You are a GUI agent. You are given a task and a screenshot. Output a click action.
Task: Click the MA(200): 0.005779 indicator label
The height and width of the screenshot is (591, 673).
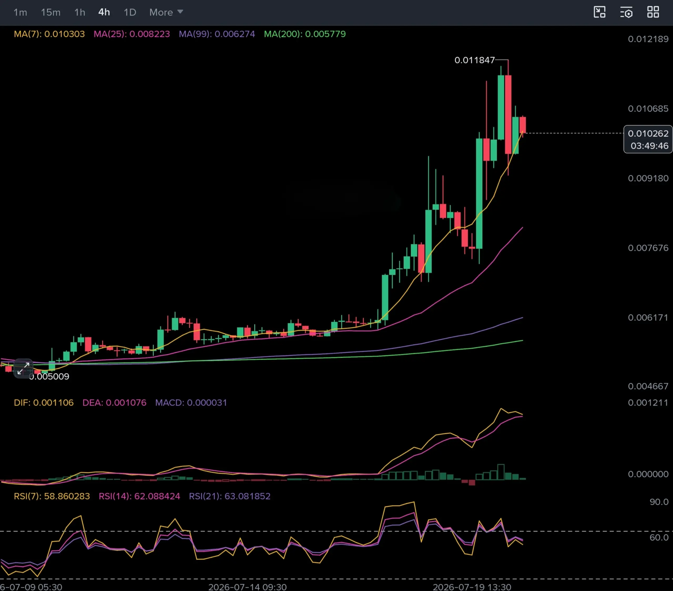point(305,34)
